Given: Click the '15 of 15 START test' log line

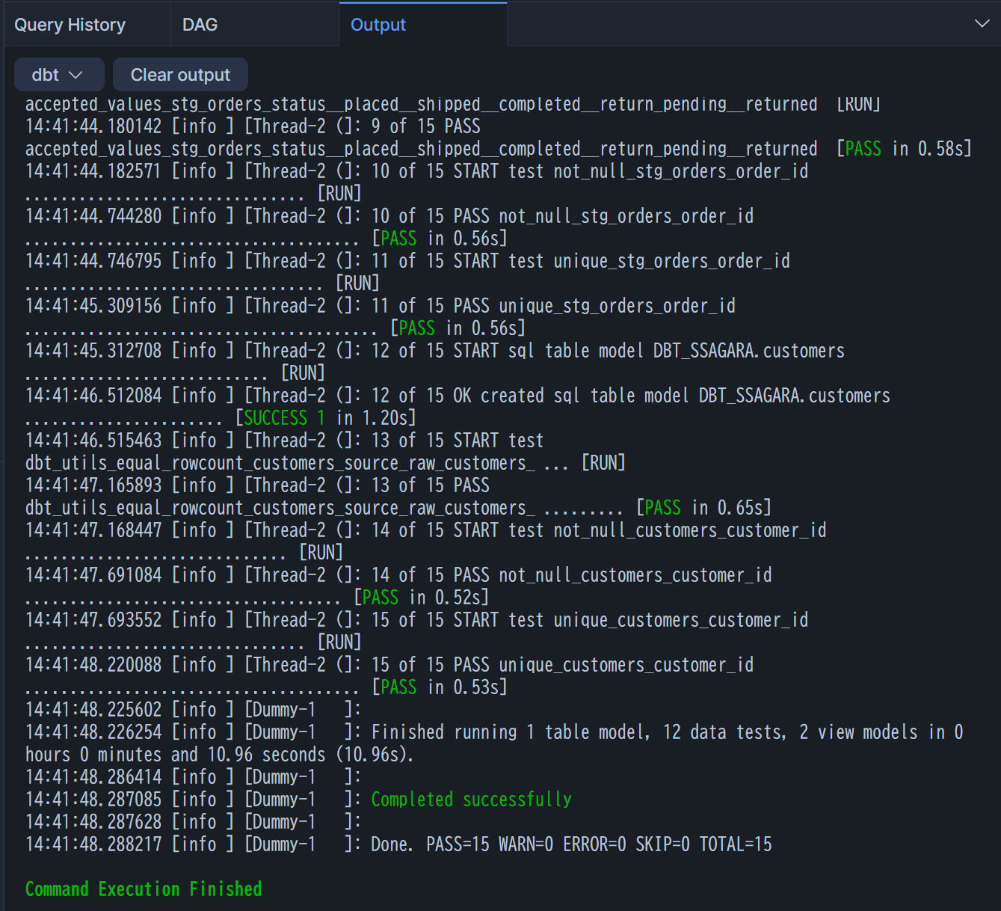Looking at the screenshot, I should [589, 620].
